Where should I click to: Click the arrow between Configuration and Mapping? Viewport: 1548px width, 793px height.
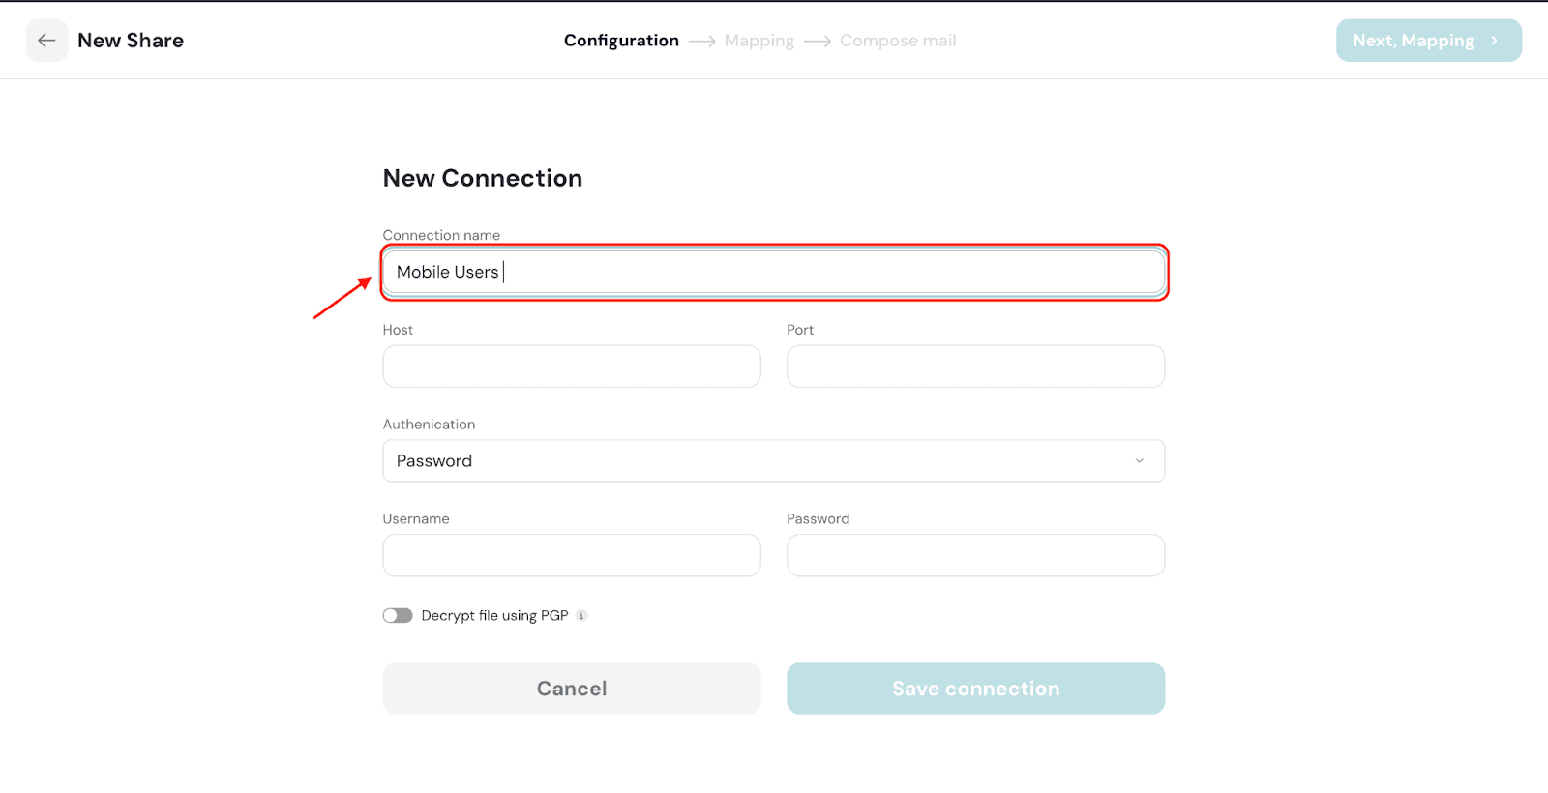point(701,42)
